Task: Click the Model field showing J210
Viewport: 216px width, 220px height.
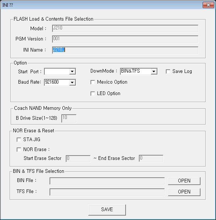Action: (x=125, y=28)
